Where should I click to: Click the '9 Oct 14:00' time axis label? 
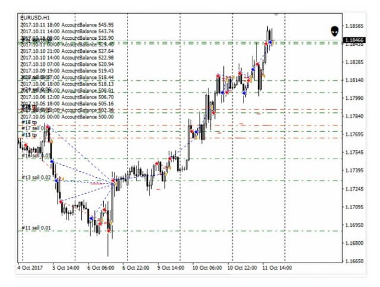tap(171, 268)
